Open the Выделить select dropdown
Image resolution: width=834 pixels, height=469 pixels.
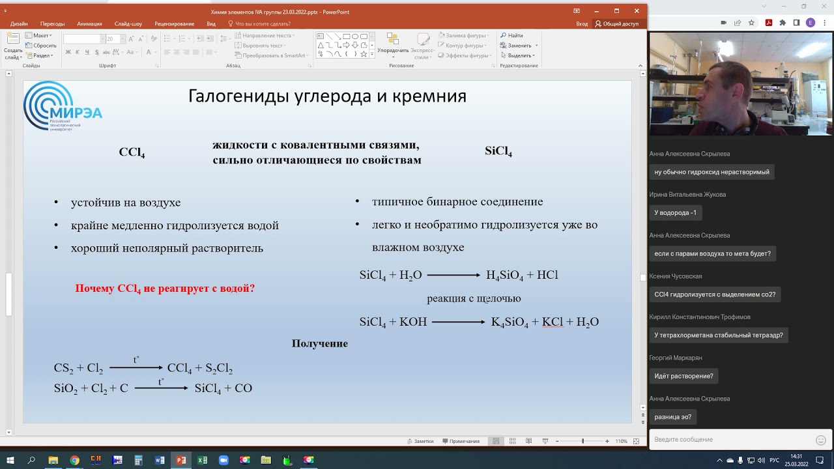click(x=517, y=55)
